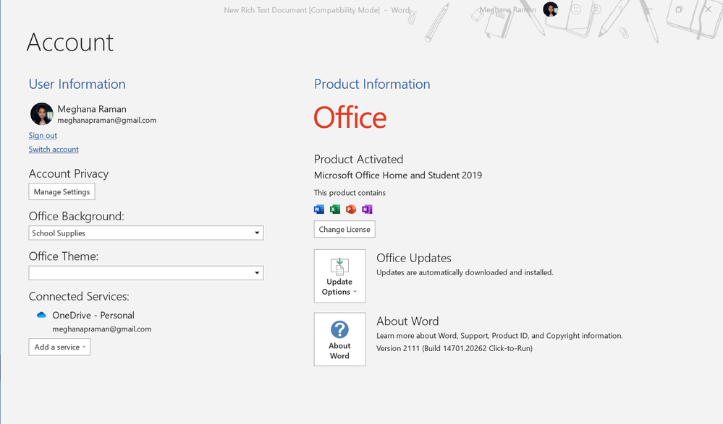The height and width of the screenshot is (424, 723).
Task: Click the Office Theme: label
Action: (x=64, y=256)
